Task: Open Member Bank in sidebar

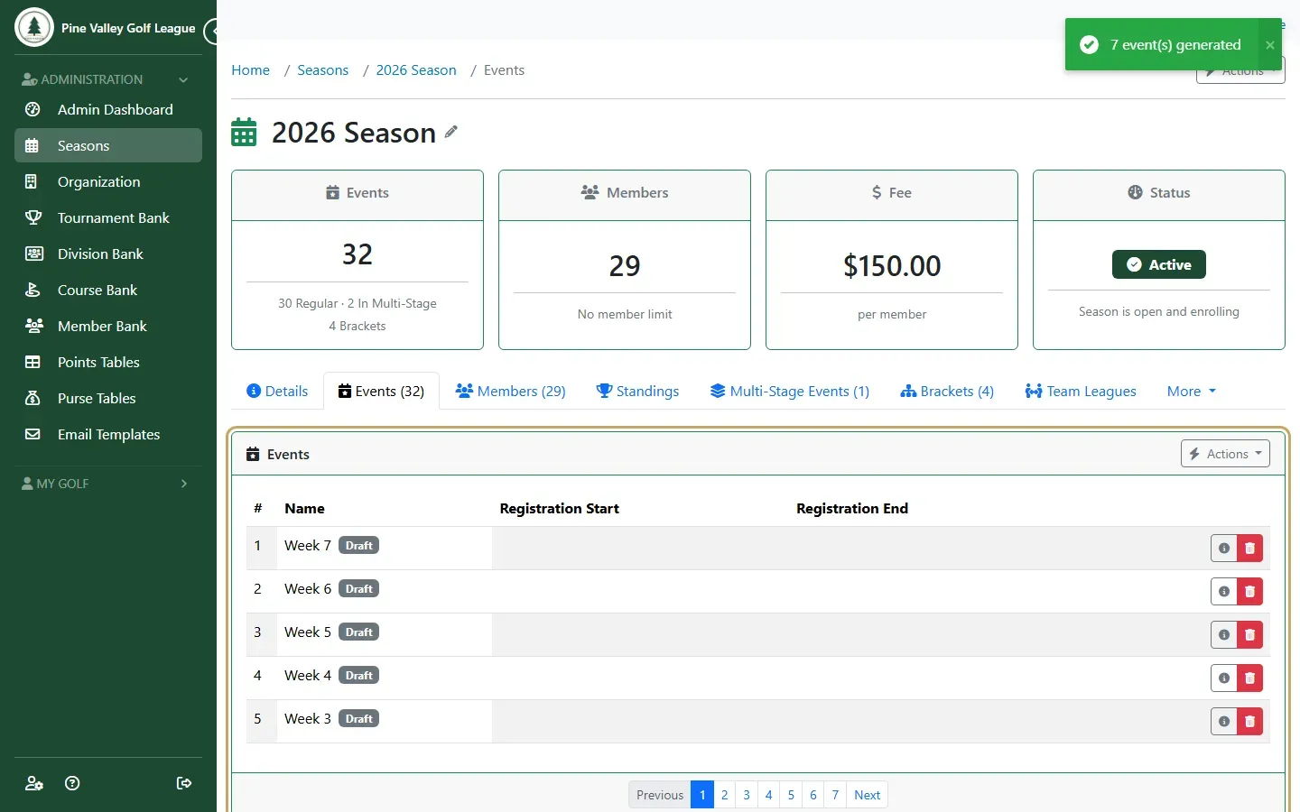Action: pos(108,327)
